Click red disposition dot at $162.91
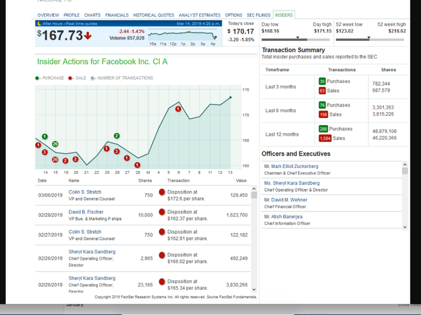The height and width of the screenshot is (315, 421). [x=162, y=232]
